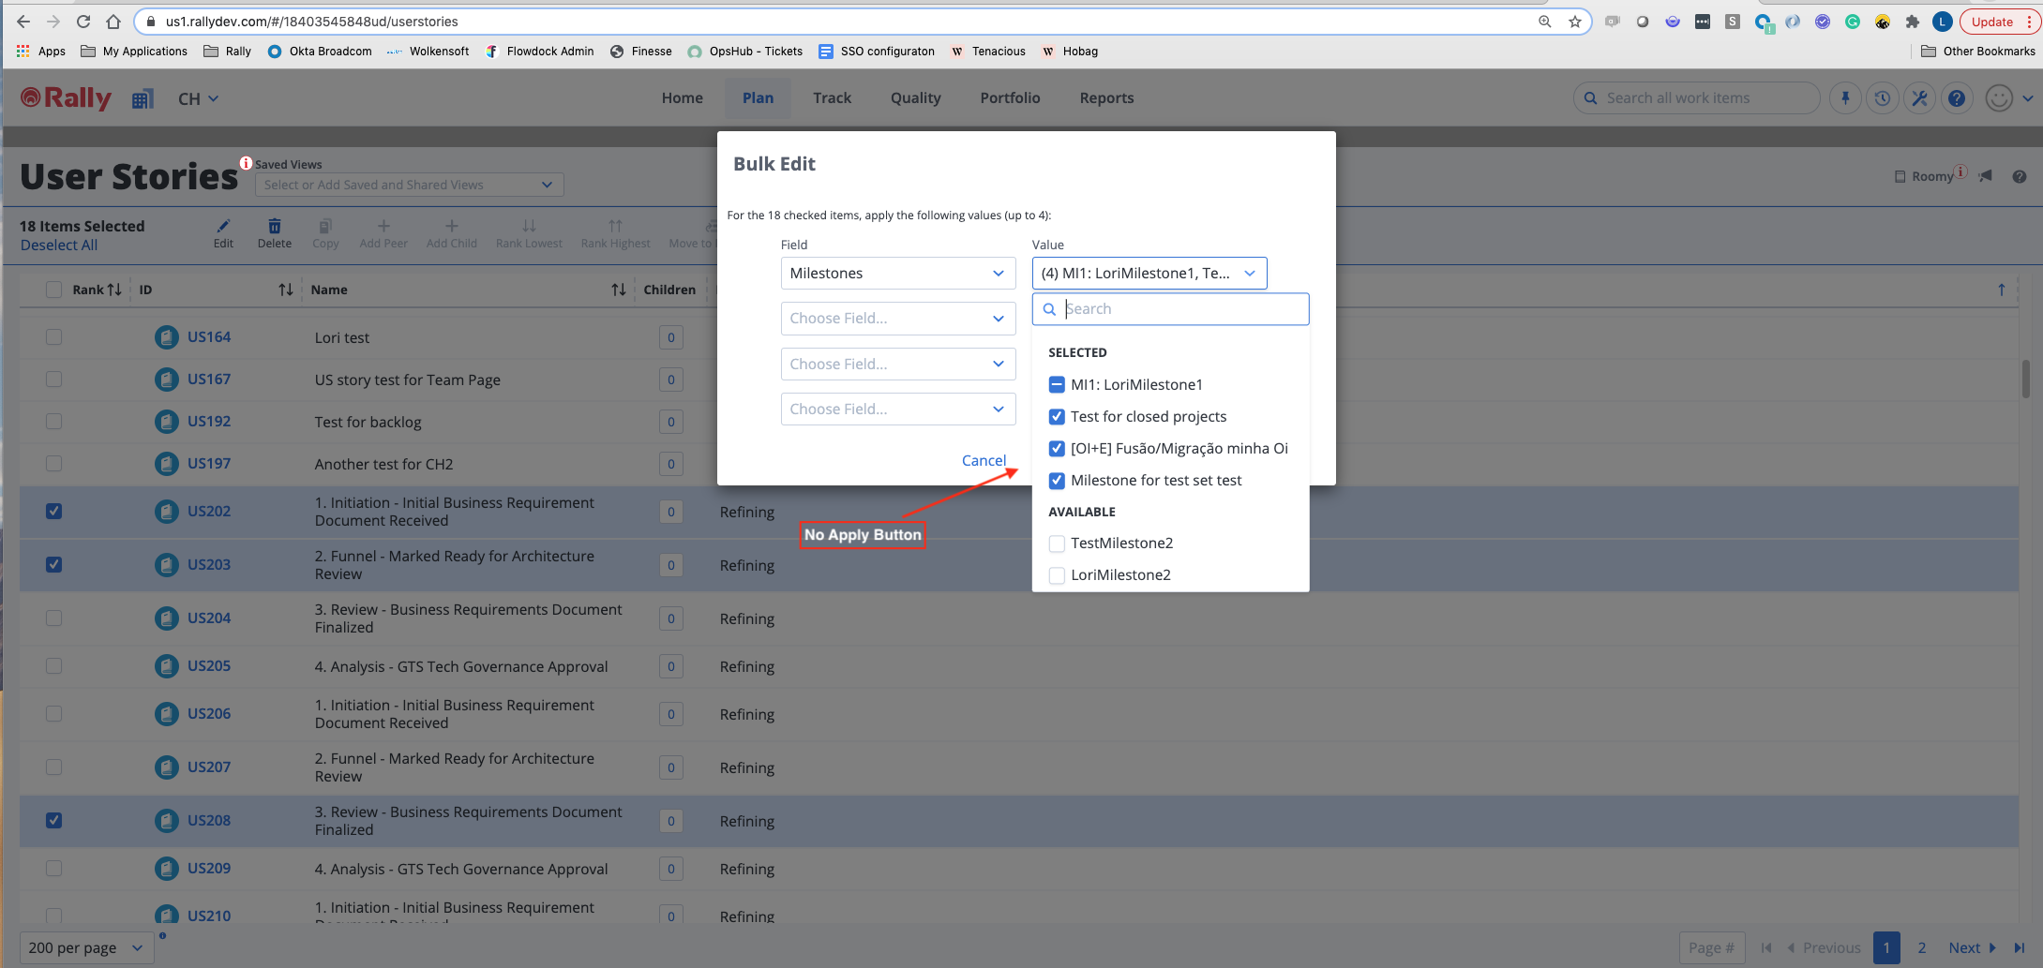Open the Milestones field dropdown
Image resolution: width=2043 pixels, height=968 pixels.
(x=897, y=274)
